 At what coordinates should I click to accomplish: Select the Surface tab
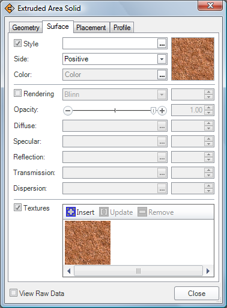58,26
